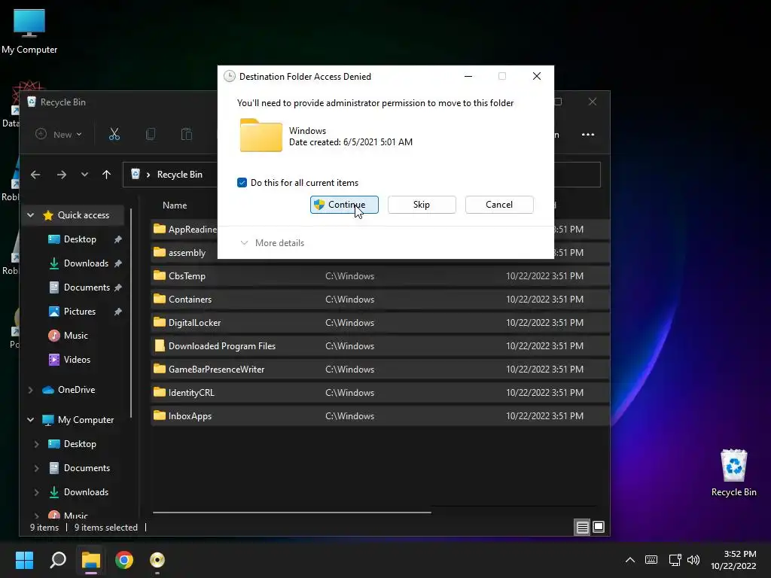
Task: Select the Downloaded Program Files row
Action: pos(379,346)
